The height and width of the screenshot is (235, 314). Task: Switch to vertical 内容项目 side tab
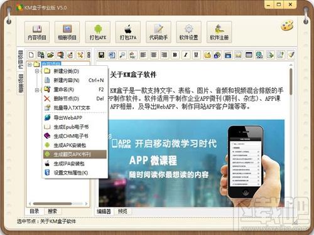point(21,60)
